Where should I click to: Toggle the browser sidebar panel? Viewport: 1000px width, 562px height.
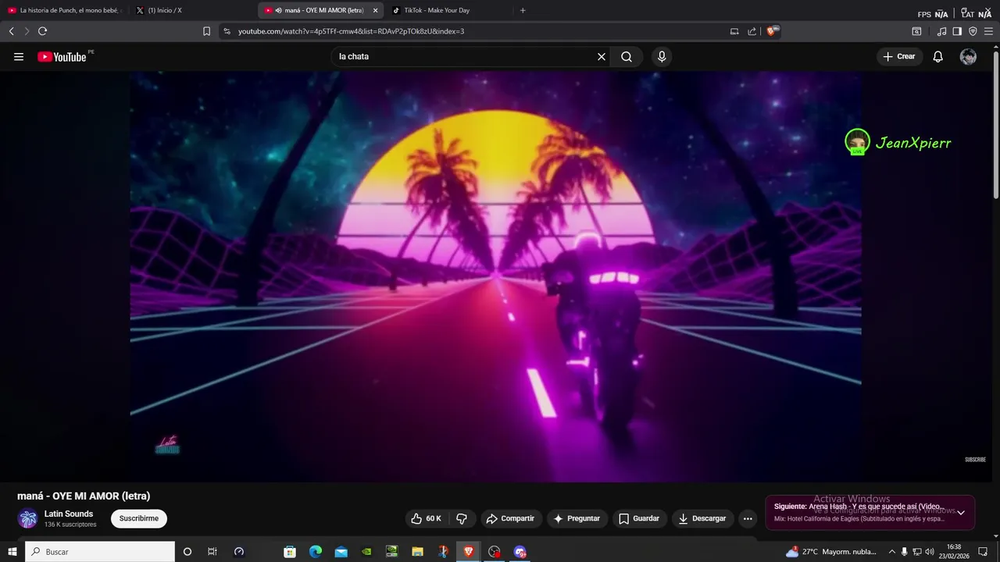(x=957, y=31)
